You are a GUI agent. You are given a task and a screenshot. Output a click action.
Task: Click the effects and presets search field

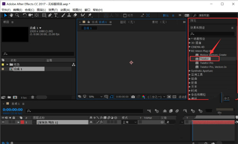[x=212, y=34]
